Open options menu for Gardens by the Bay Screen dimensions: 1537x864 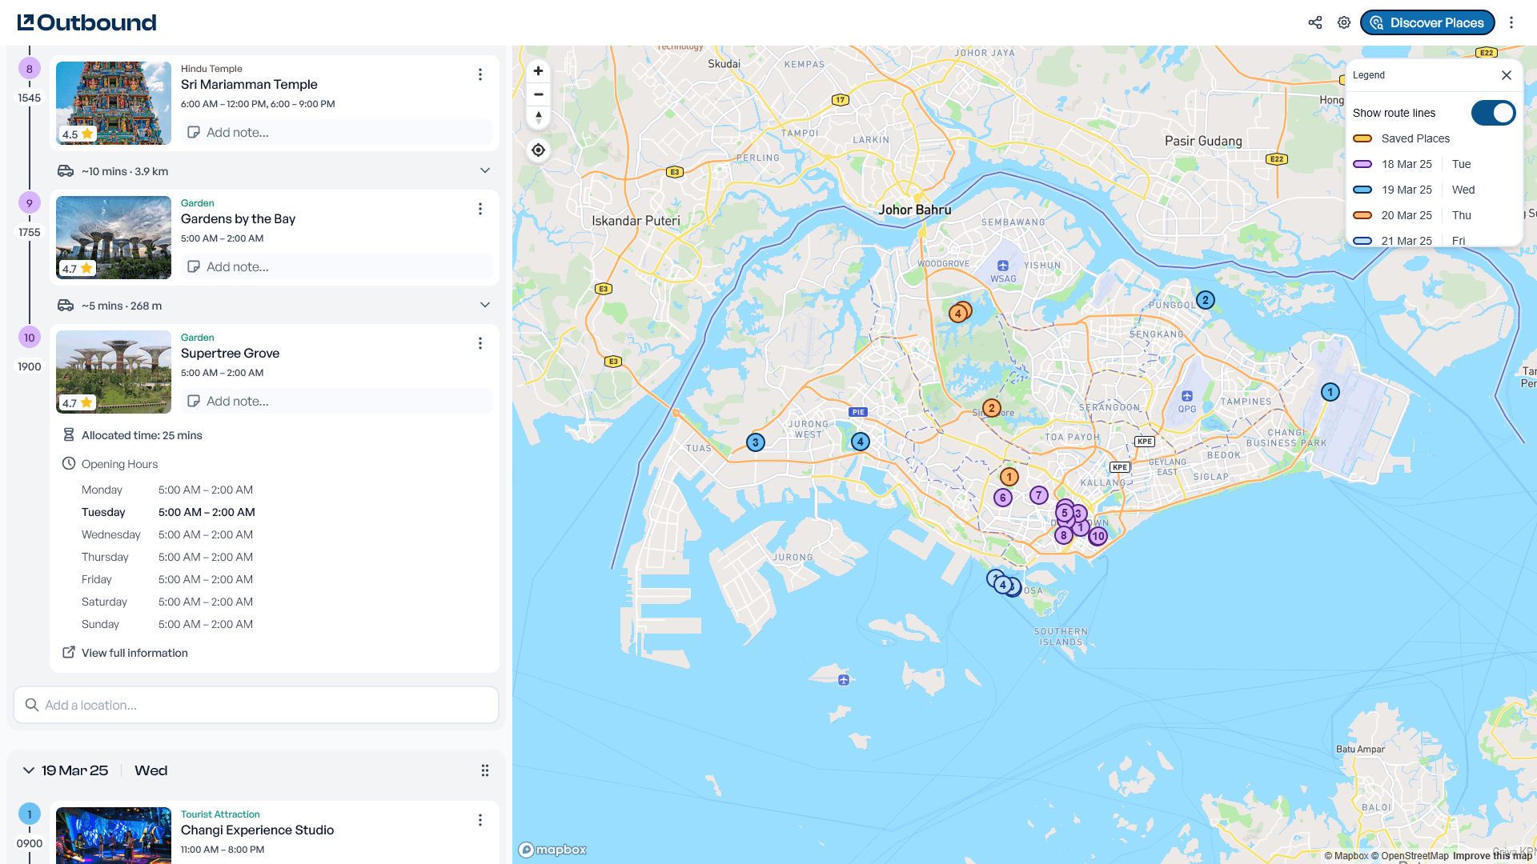point(480,209)
